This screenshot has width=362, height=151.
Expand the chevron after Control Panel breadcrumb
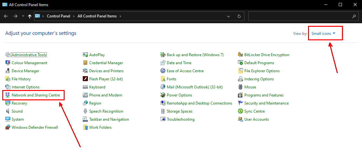74,16
